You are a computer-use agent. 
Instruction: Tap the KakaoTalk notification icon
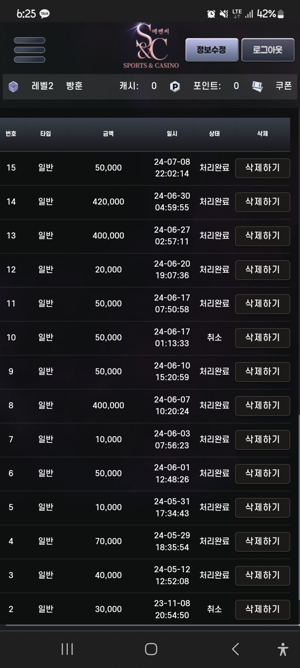tap(45, 14)
